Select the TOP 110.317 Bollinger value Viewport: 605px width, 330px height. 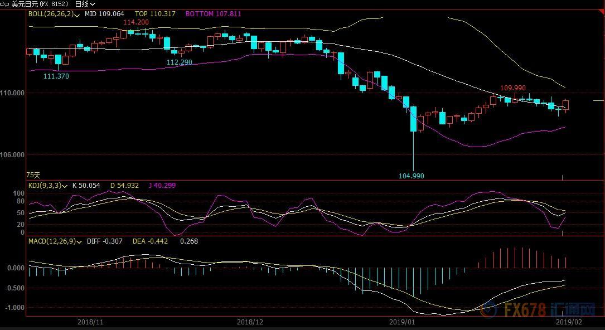155,14
